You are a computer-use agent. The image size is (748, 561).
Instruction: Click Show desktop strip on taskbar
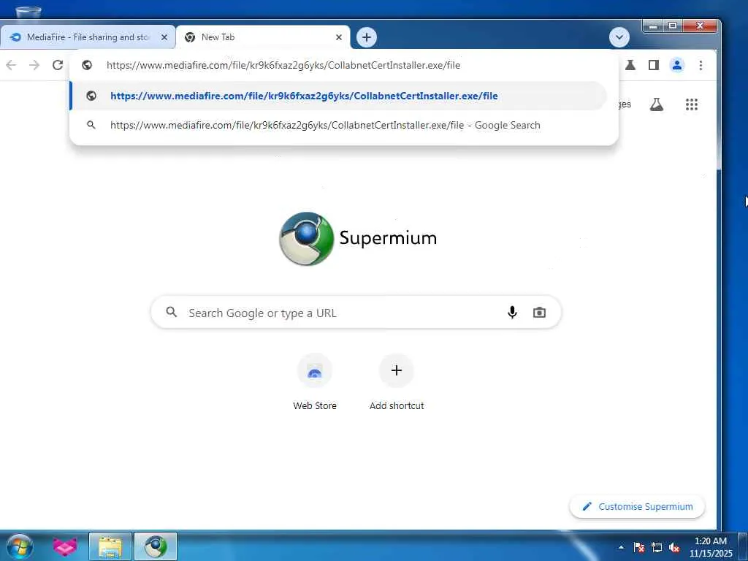[x=743, y=546]
